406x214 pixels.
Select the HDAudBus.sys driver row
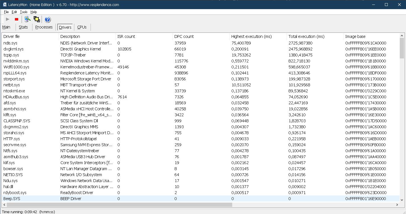(201, 97)
